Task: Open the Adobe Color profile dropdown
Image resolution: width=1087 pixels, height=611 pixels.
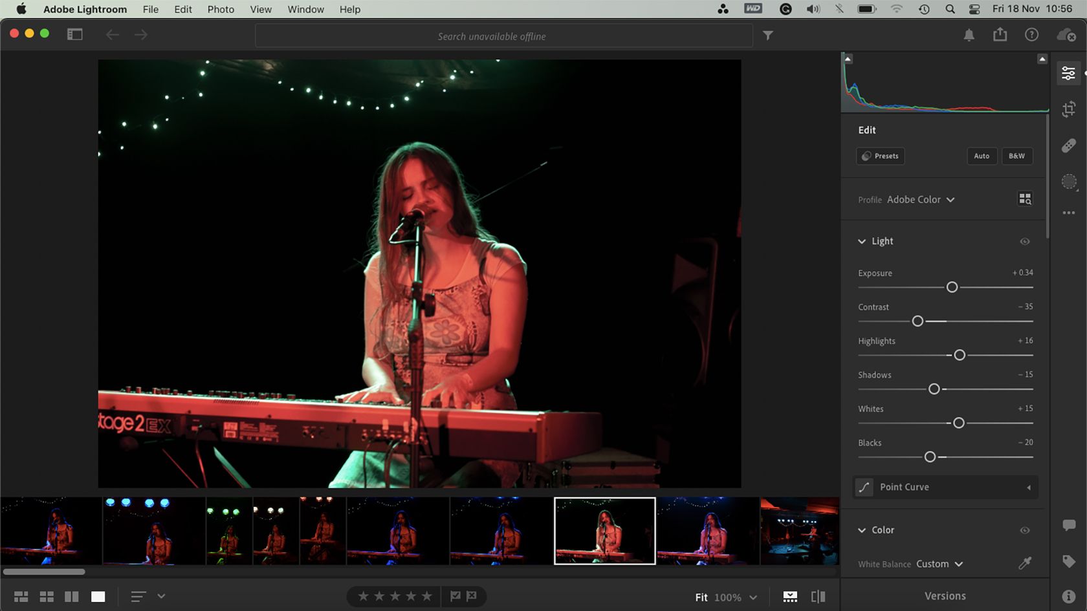Action: pos(920,200)
